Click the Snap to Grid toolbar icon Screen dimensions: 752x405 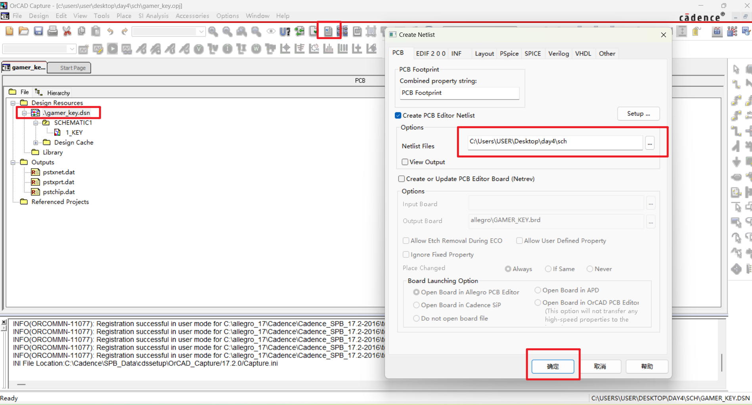[371, 31]
